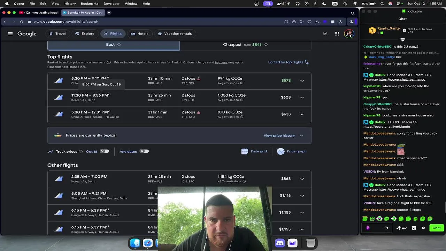Click the Google logo

pyautogui.click(x=27, y=34)
